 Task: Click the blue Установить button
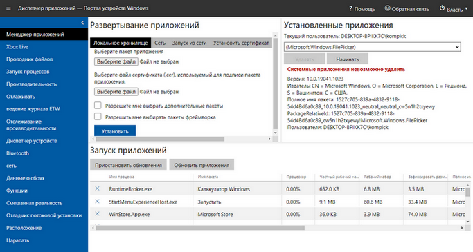click(x=115, y=131)
